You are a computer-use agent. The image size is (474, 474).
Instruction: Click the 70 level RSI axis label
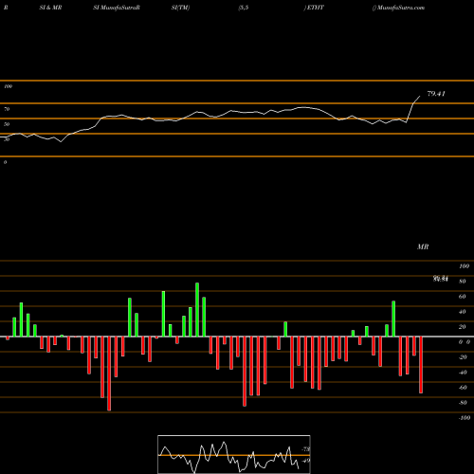(x=7, y=109)
